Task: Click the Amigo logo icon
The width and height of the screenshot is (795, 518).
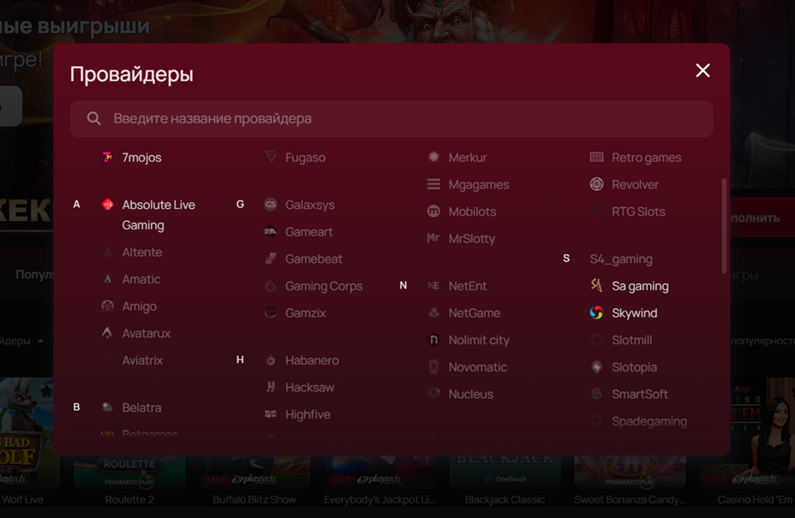Action: coord(107,306)
